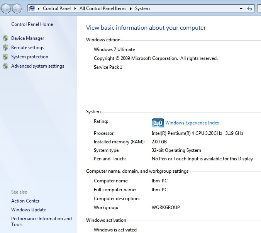Navigate to All Control Panel Items breadcrumb

pos(103,9)
